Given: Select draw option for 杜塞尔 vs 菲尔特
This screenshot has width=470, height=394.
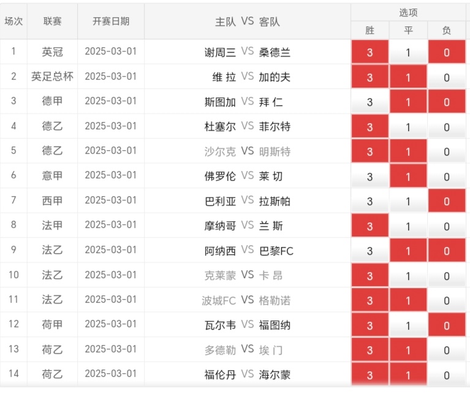Looking at the screenshot, I should click(x=408, y=127).
